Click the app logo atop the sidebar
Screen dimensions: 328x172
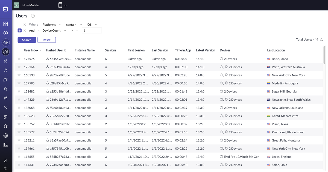tap(5, 9)
